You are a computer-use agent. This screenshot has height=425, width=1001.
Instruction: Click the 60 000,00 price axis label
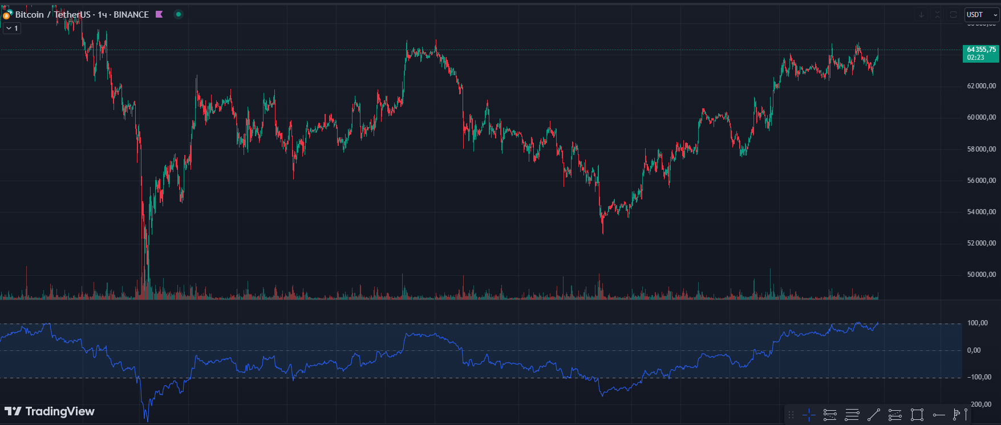(982, 117)
